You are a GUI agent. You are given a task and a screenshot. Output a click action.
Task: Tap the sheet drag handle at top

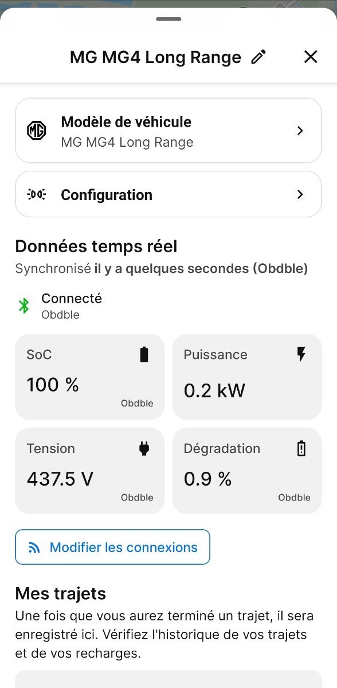168,19
